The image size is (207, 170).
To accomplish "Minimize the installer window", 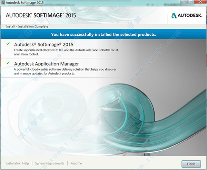I will [x=185, y=2].
